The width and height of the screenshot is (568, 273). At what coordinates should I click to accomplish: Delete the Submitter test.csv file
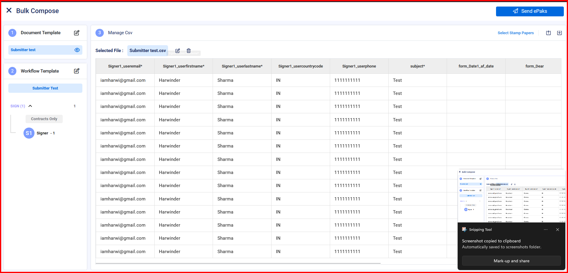pyautogui.click(x=189, y=51)
